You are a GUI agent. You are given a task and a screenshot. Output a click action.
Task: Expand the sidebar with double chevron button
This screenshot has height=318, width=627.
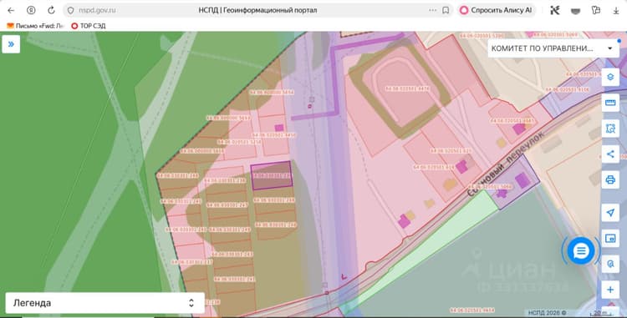point(11,44)
